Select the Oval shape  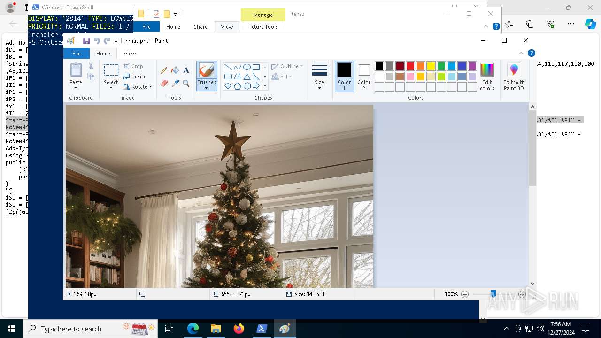click(x=247, y=67)
